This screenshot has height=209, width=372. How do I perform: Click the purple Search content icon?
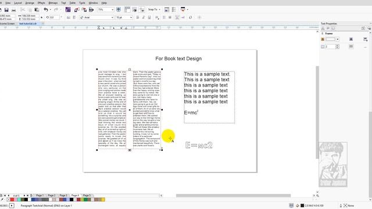68,9
